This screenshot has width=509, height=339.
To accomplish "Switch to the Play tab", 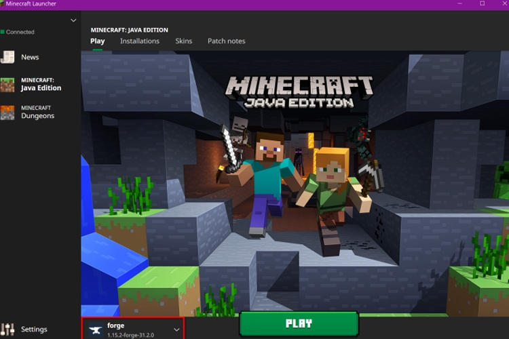I will (x=97, y=41).
